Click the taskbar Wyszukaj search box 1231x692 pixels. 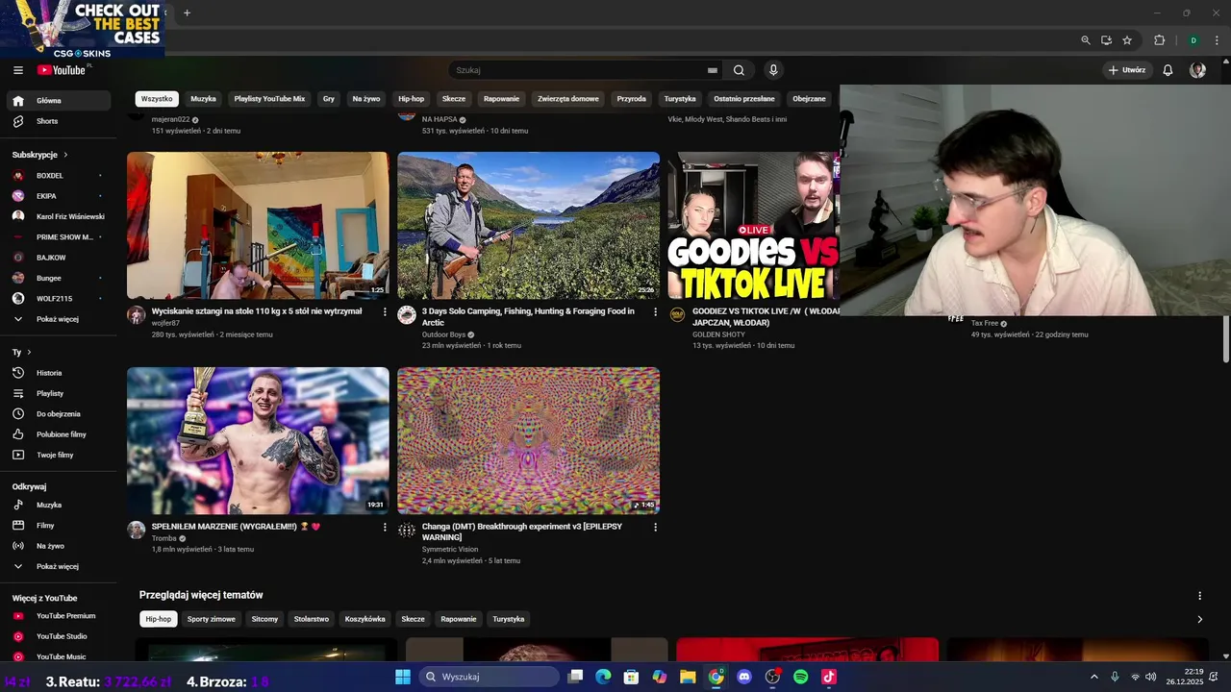pos(488,677)
